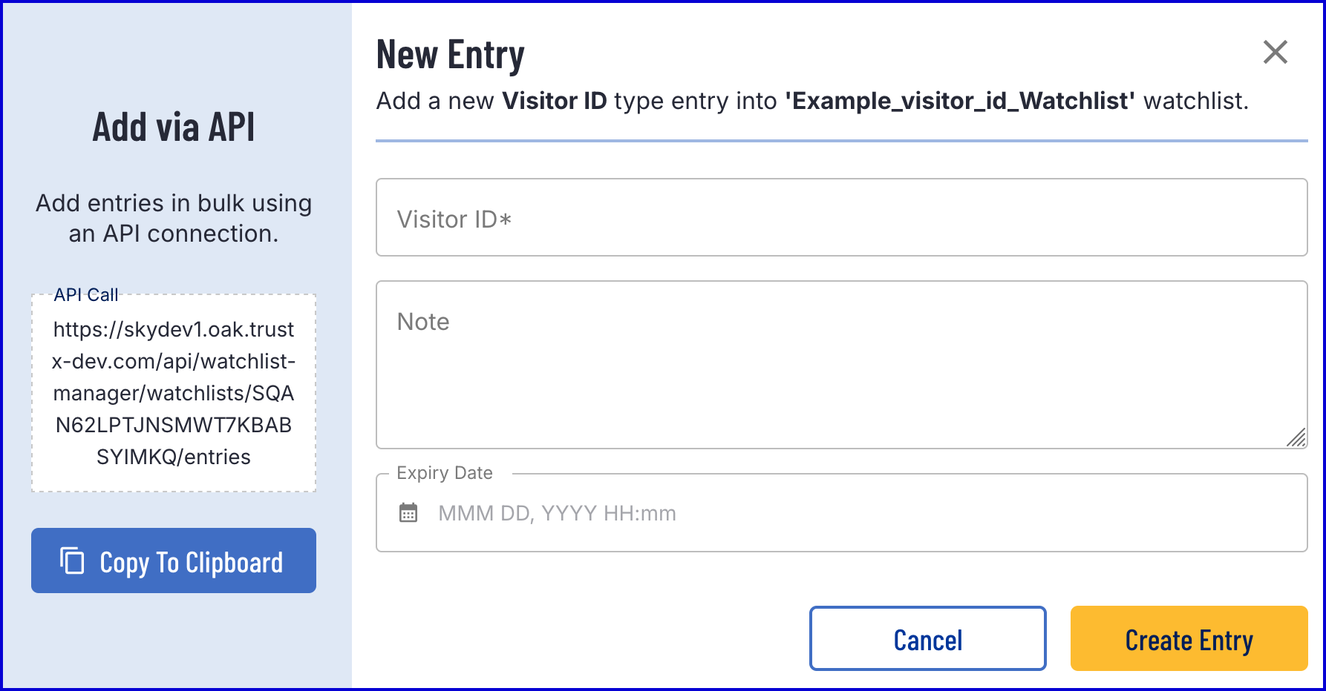Close the New Entry dialog
The image size is (1326, 691).
pyautogui.click(x=1275, y=52)
